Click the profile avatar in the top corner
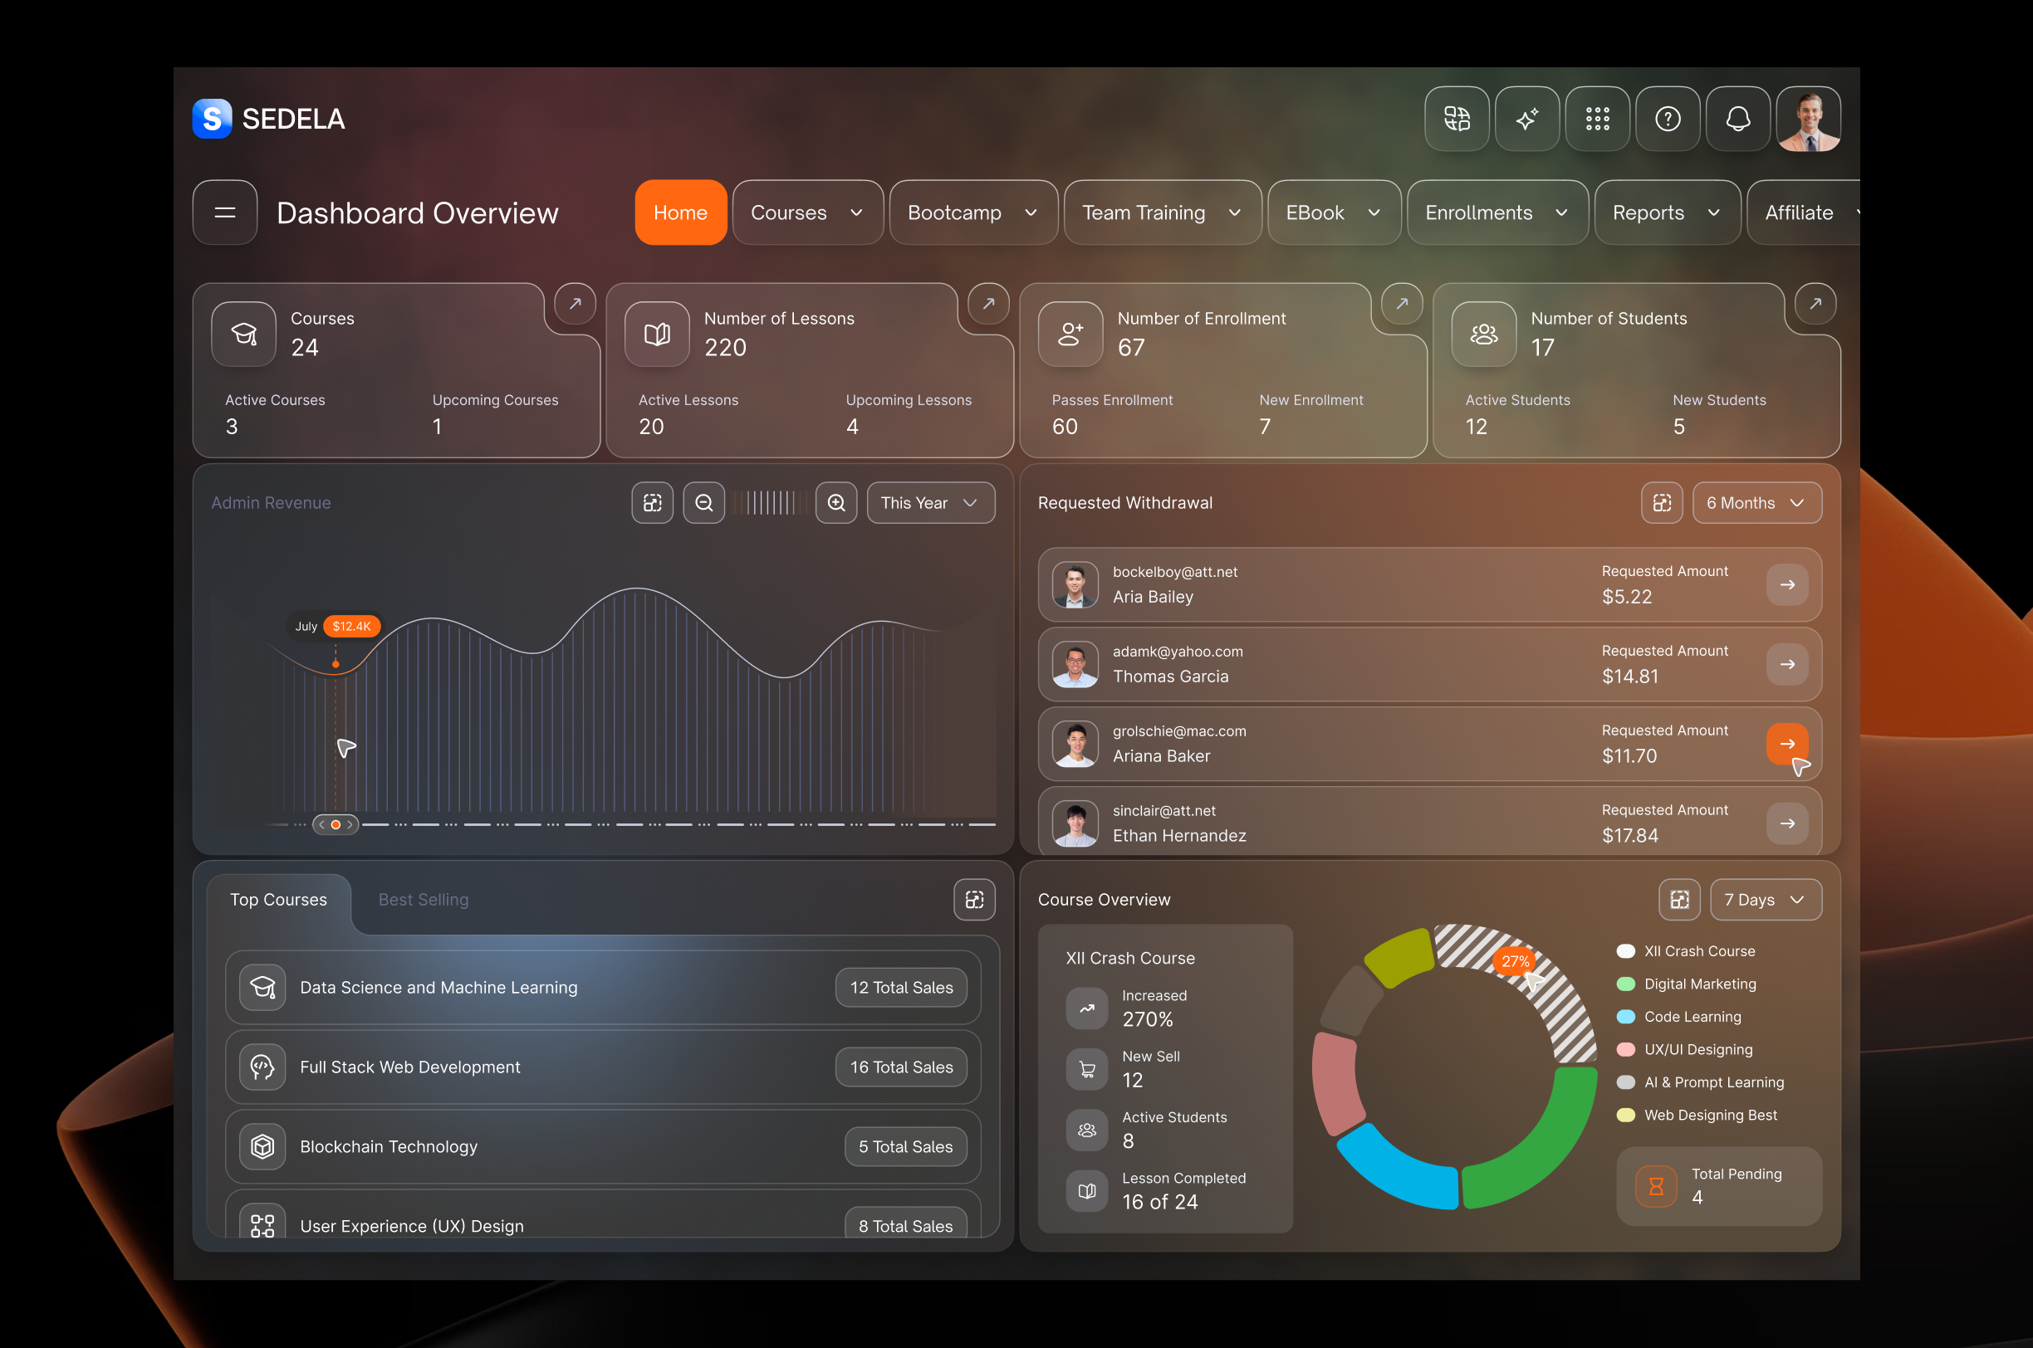This screenshot has width=2033, height=1348. click(1808, 119)
